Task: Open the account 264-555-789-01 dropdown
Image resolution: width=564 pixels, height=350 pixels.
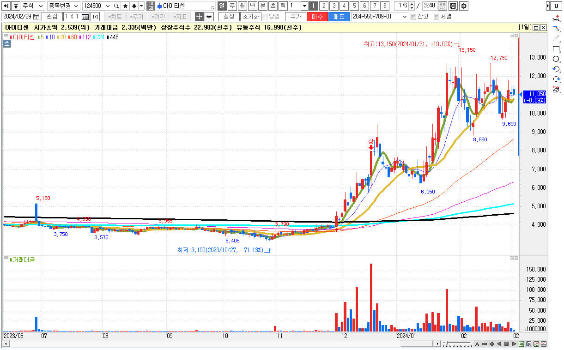Action: coord(405,17)
